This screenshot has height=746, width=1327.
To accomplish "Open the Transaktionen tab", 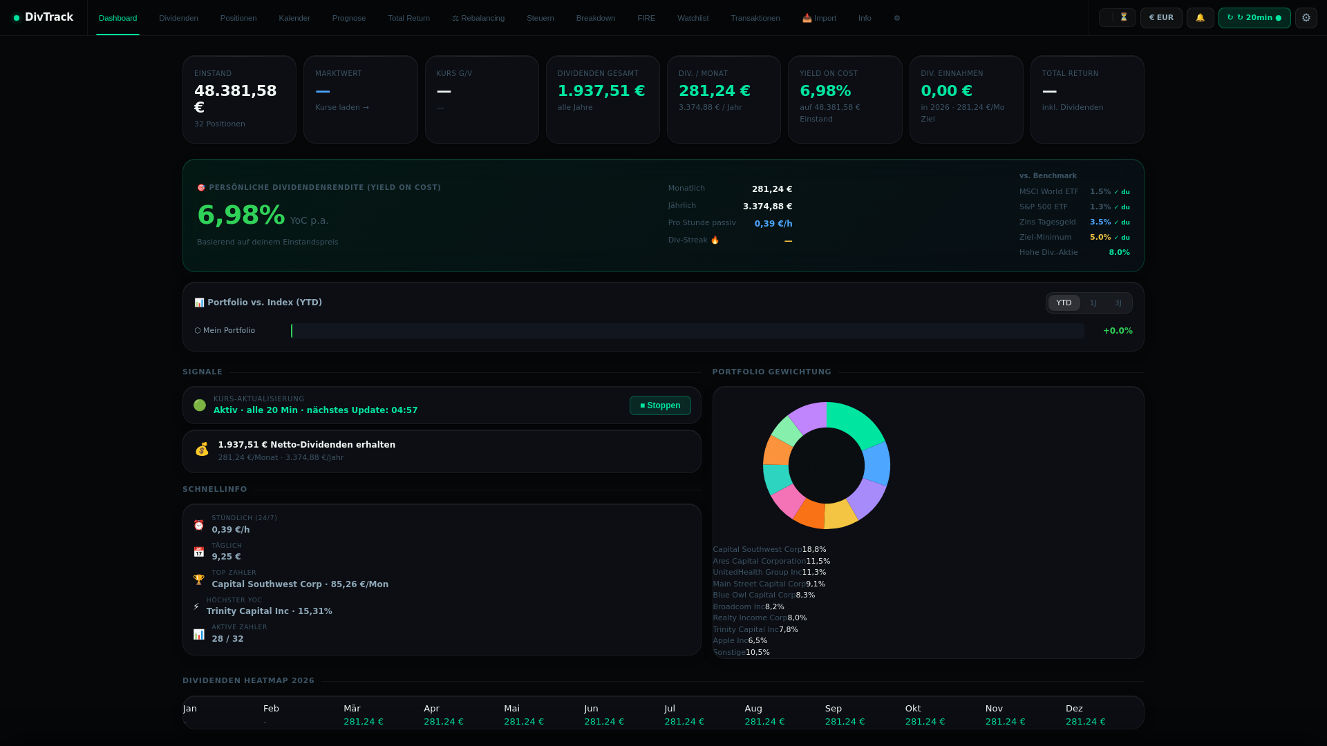I will pyautogui.click(x=755, y=18).
